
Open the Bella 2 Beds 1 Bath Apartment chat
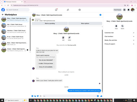coord(15,44)
